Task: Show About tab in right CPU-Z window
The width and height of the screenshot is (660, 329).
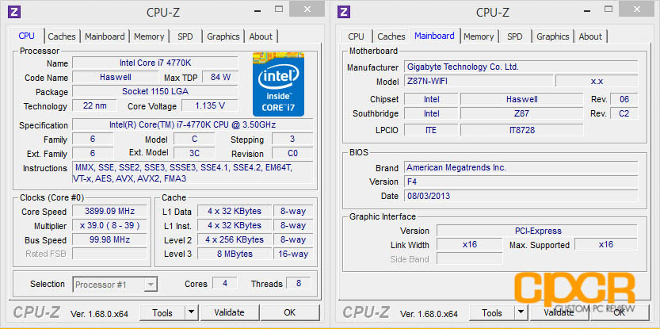Action: coord(590,36)
